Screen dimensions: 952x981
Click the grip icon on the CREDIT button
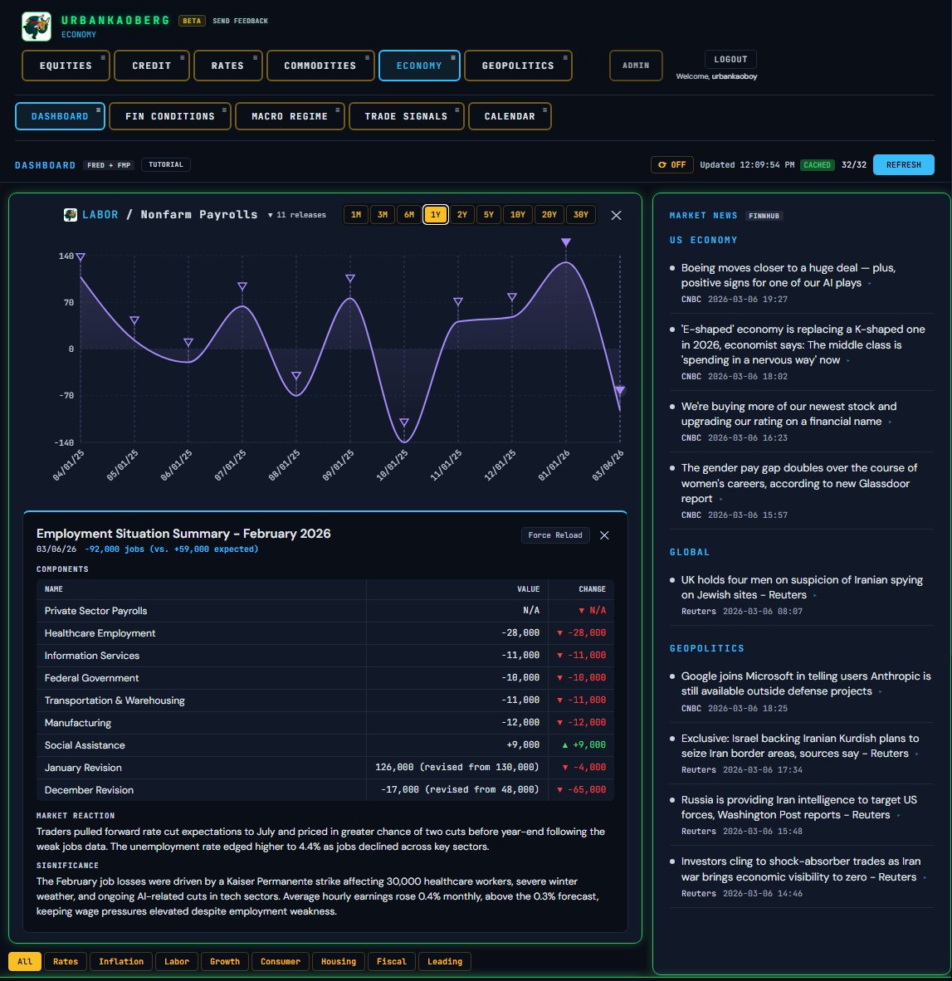click(x=183, y=57)
